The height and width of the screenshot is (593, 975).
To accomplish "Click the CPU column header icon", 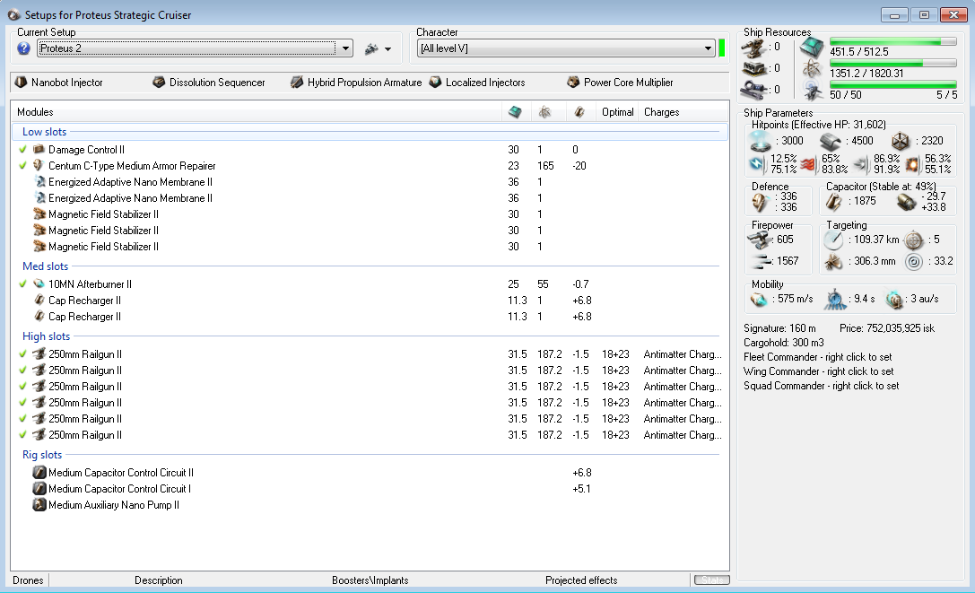I will [x=515, y=112].
